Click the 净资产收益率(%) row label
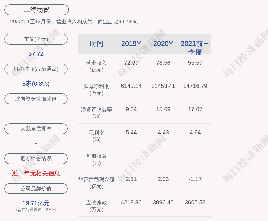Viewport: 268px width, 221px height. tap(97, 113)
